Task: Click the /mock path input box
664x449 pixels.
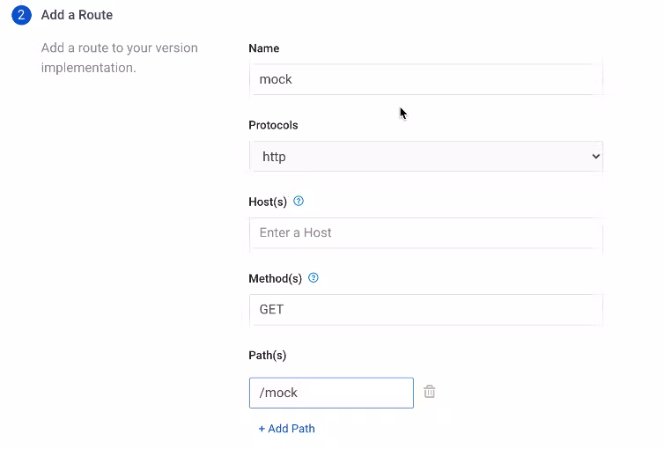Action: pos(331,393)
